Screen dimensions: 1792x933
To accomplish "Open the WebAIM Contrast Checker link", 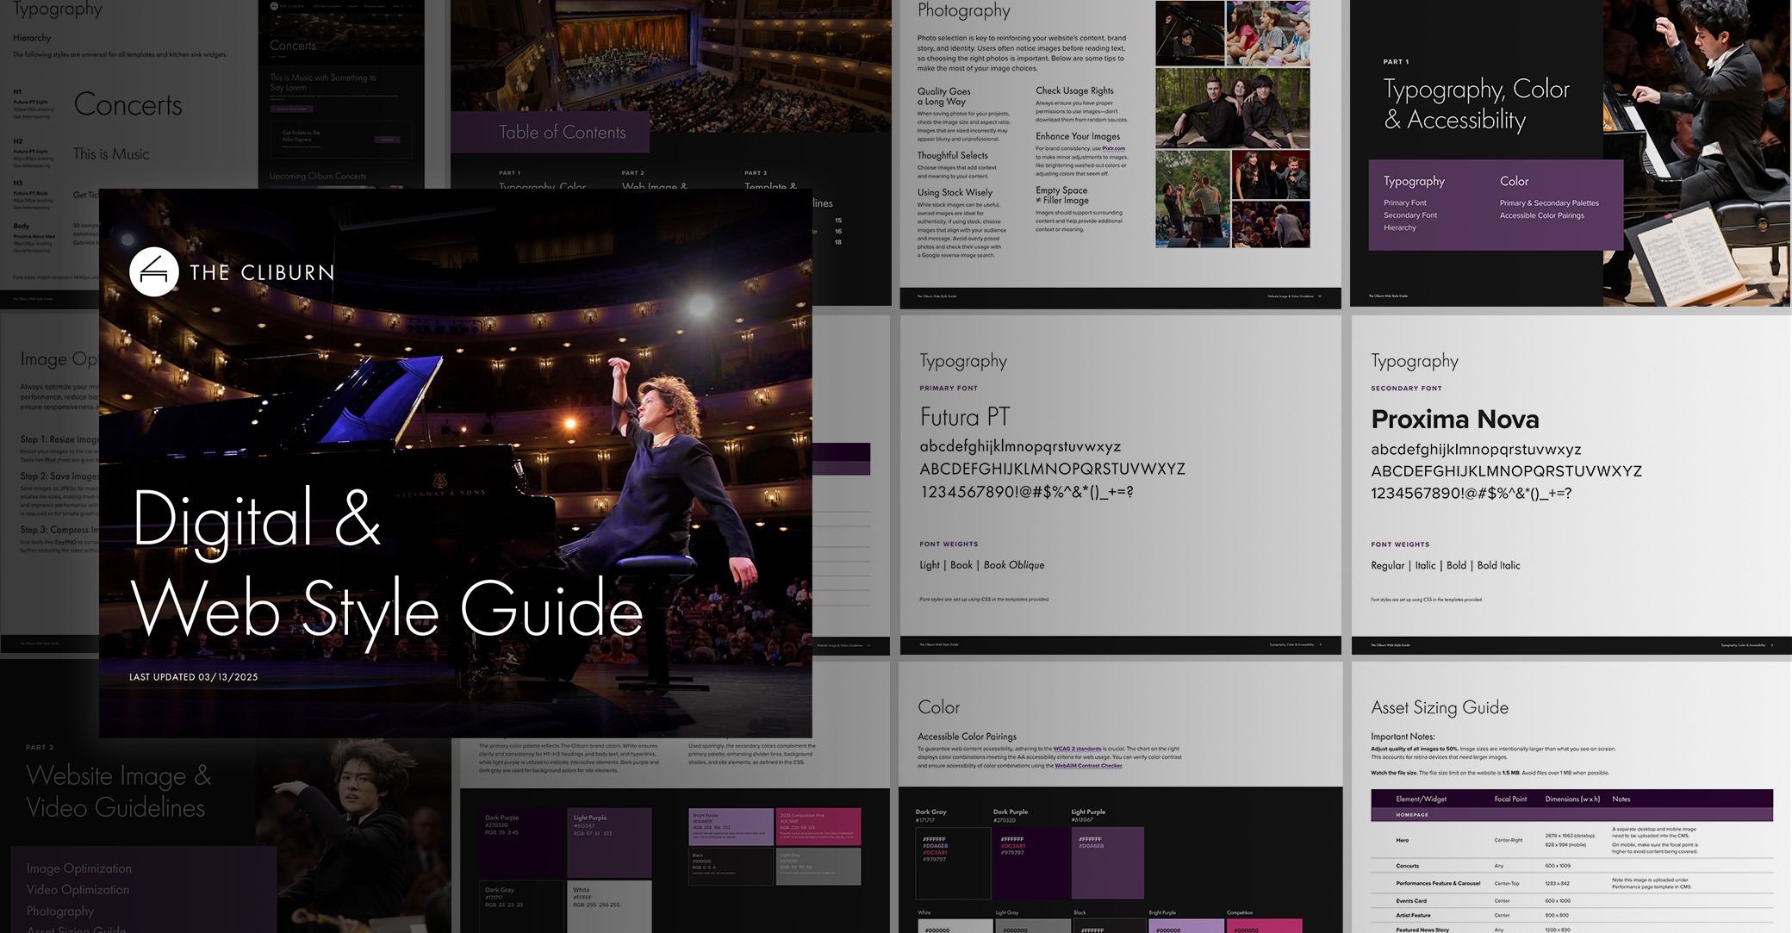I will click(1088, 766).
